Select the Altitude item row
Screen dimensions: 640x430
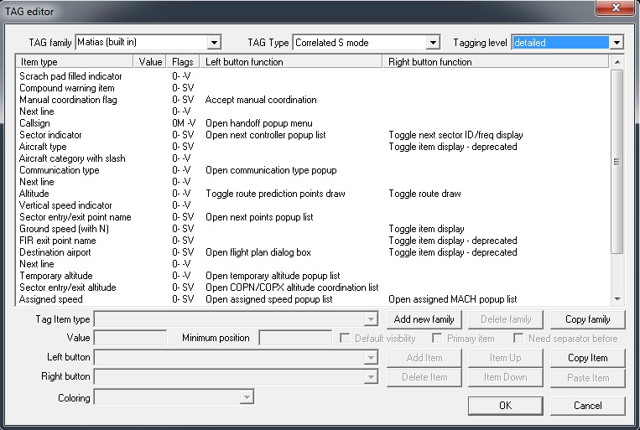34,194
